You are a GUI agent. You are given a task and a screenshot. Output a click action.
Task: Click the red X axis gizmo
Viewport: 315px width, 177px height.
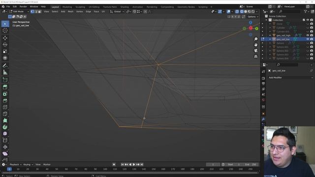[x=251, y=28]
